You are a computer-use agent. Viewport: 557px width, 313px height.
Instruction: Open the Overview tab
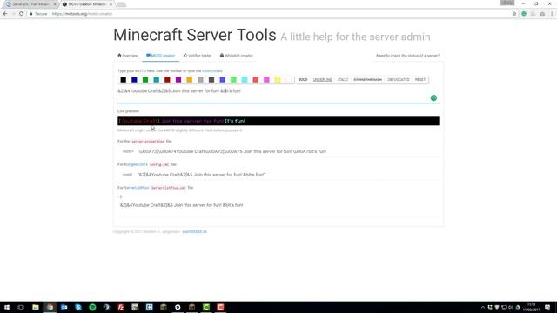(128, 56)
